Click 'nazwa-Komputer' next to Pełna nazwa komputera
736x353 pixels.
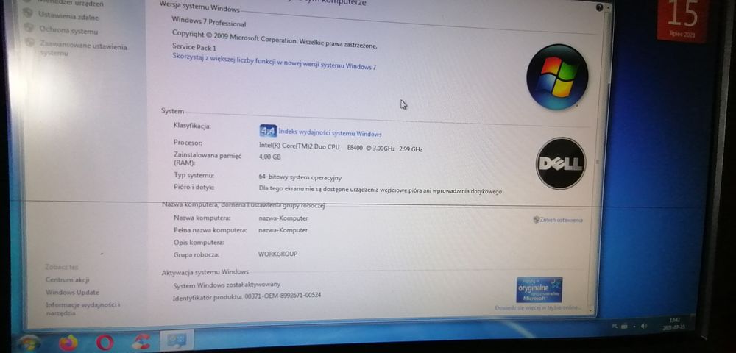pos(283,230)
